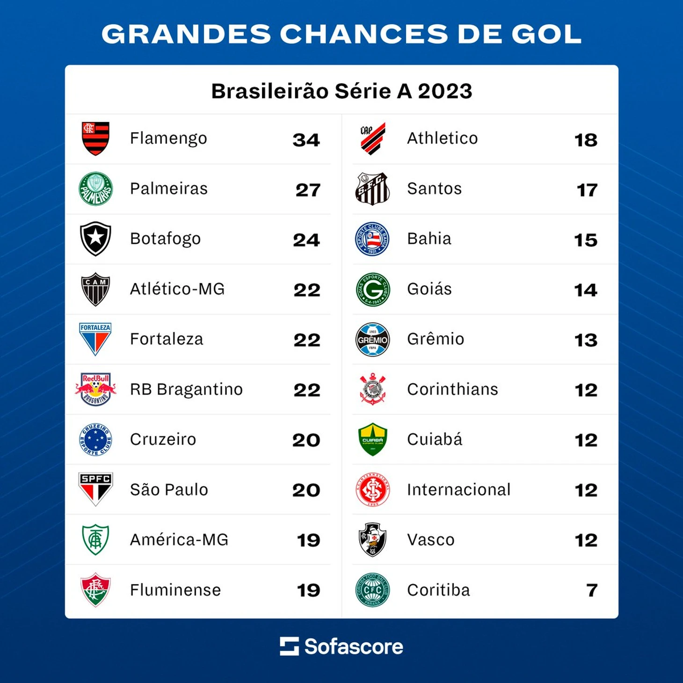Choose the Atlético-MG CAM crest
Viewport: 683px width, 683px height.
point(95,289)
